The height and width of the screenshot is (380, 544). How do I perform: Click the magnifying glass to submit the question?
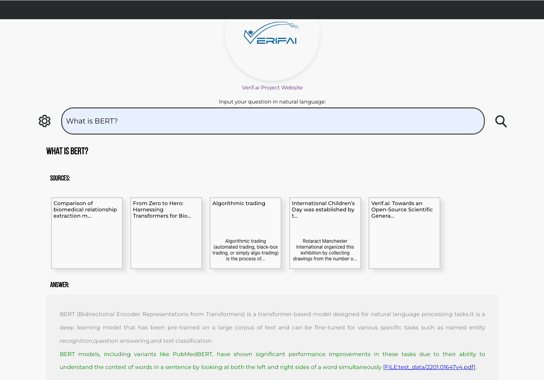tap(501, 121)
